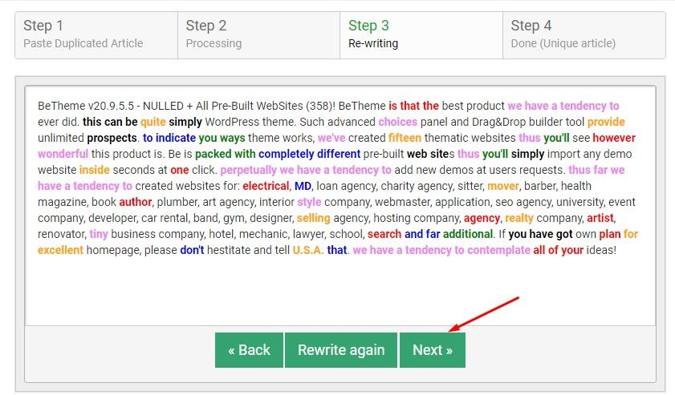Click the pink word "wonderful"
The image size is (675, 395).
pyautogui.click(x=63, y=154)
